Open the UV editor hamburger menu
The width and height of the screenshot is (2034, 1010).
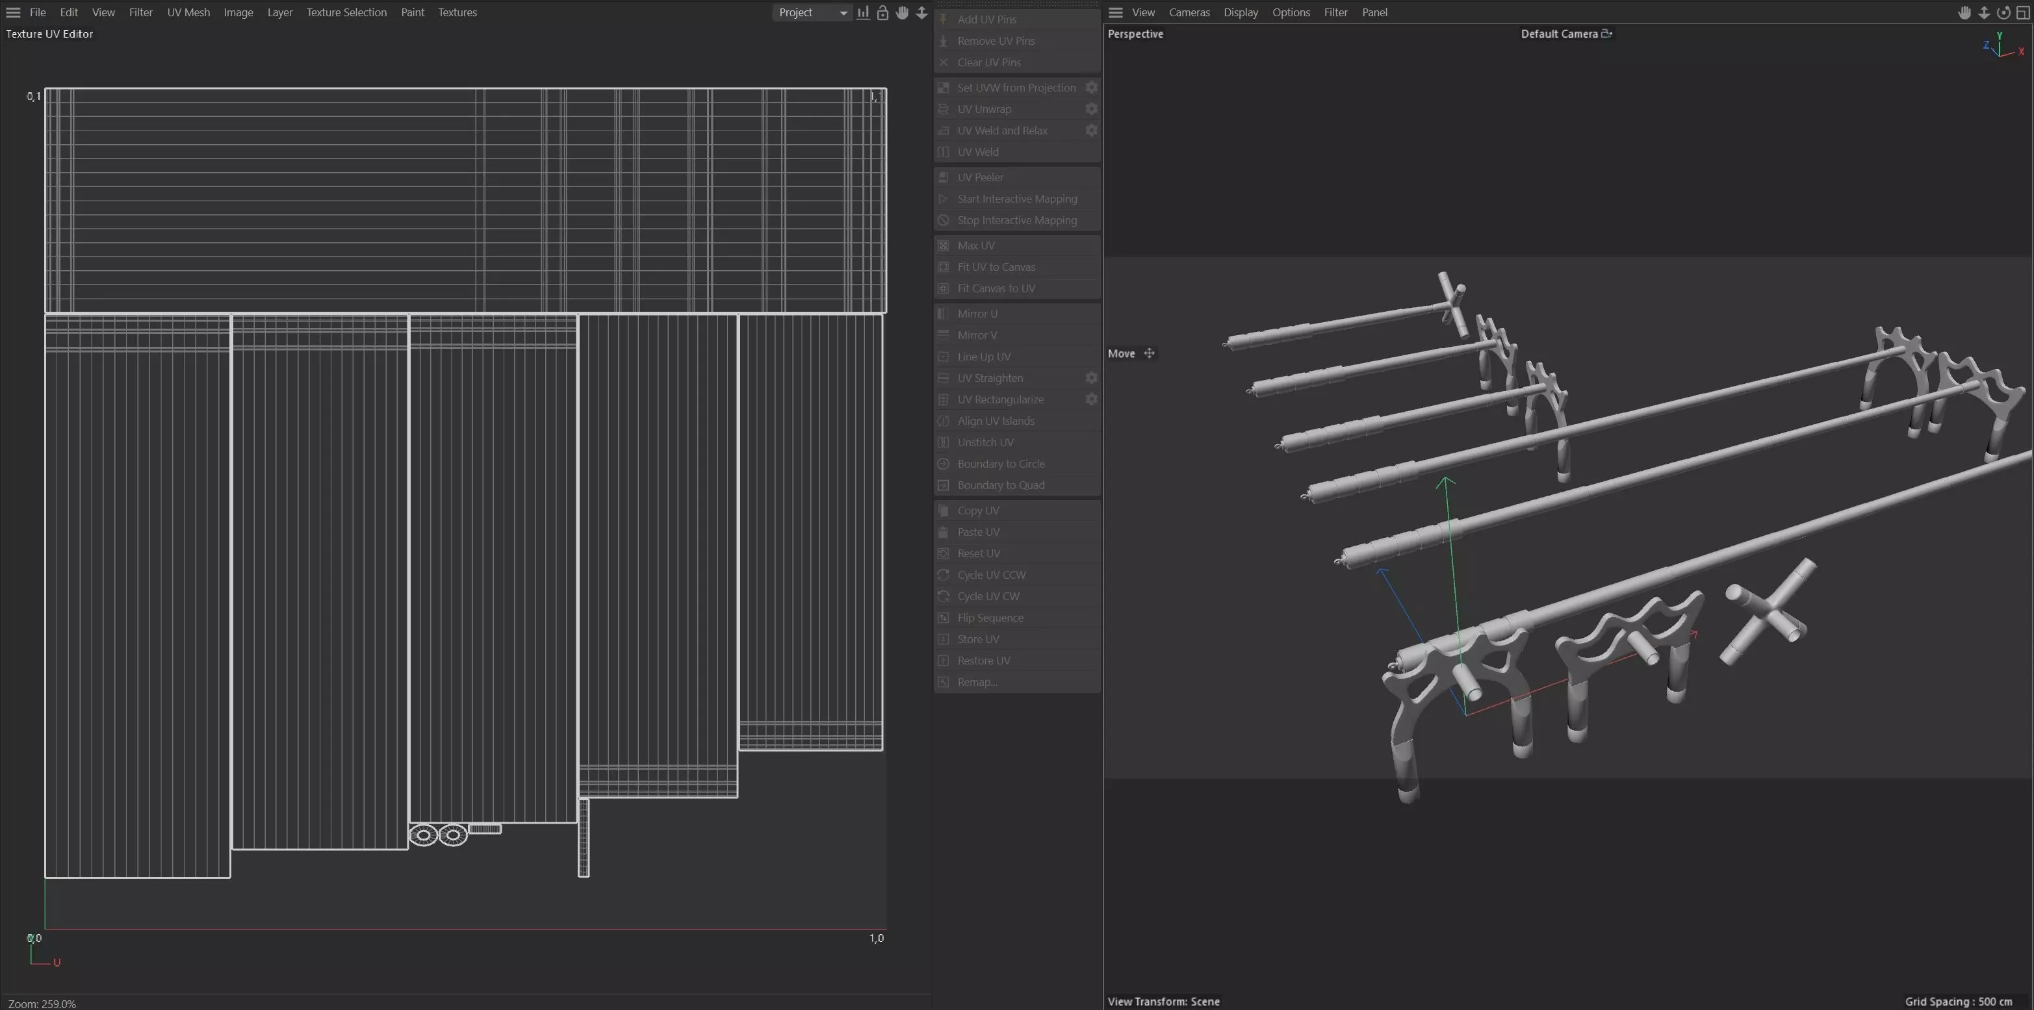coord(14,12)
